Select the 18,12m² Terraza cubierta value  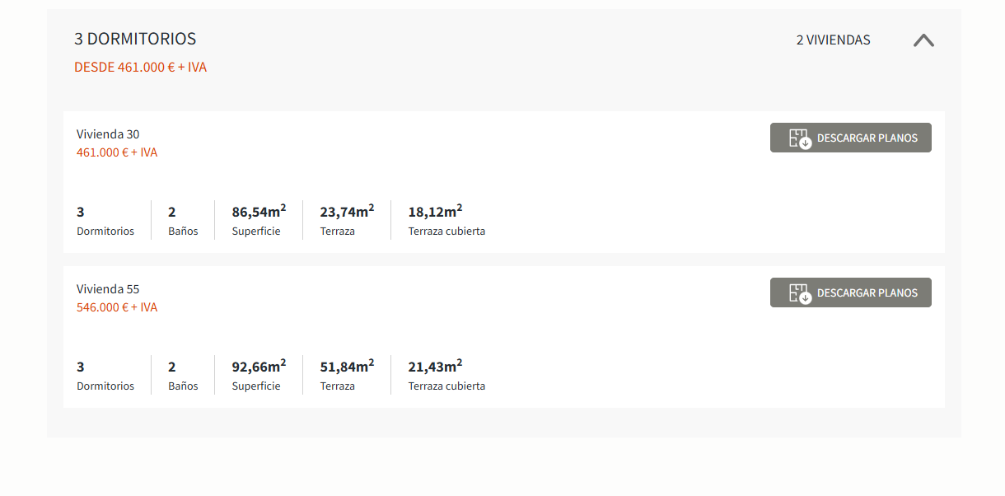click(435, 212)
